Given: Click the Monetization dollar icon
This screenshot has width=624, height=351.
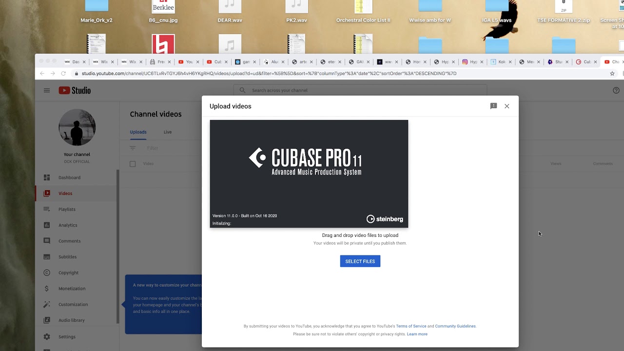Looking at the screenshot, I should tap(47, 289).
